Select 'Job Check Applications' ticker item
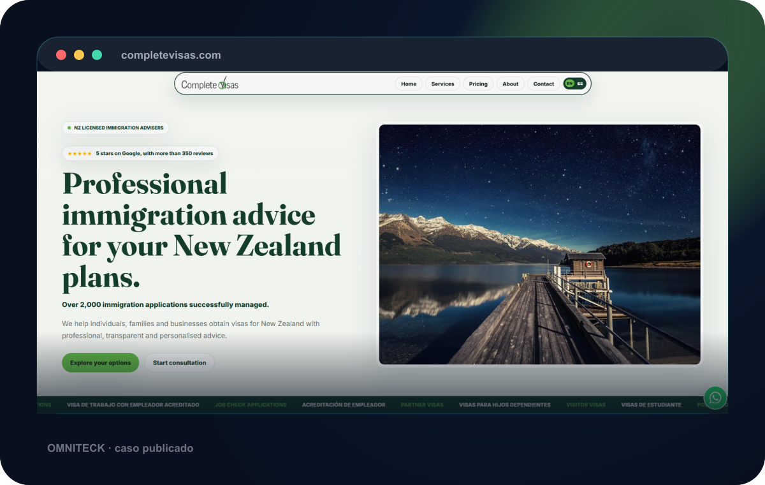This screenshot has width=765, height=485. point(251,405)
